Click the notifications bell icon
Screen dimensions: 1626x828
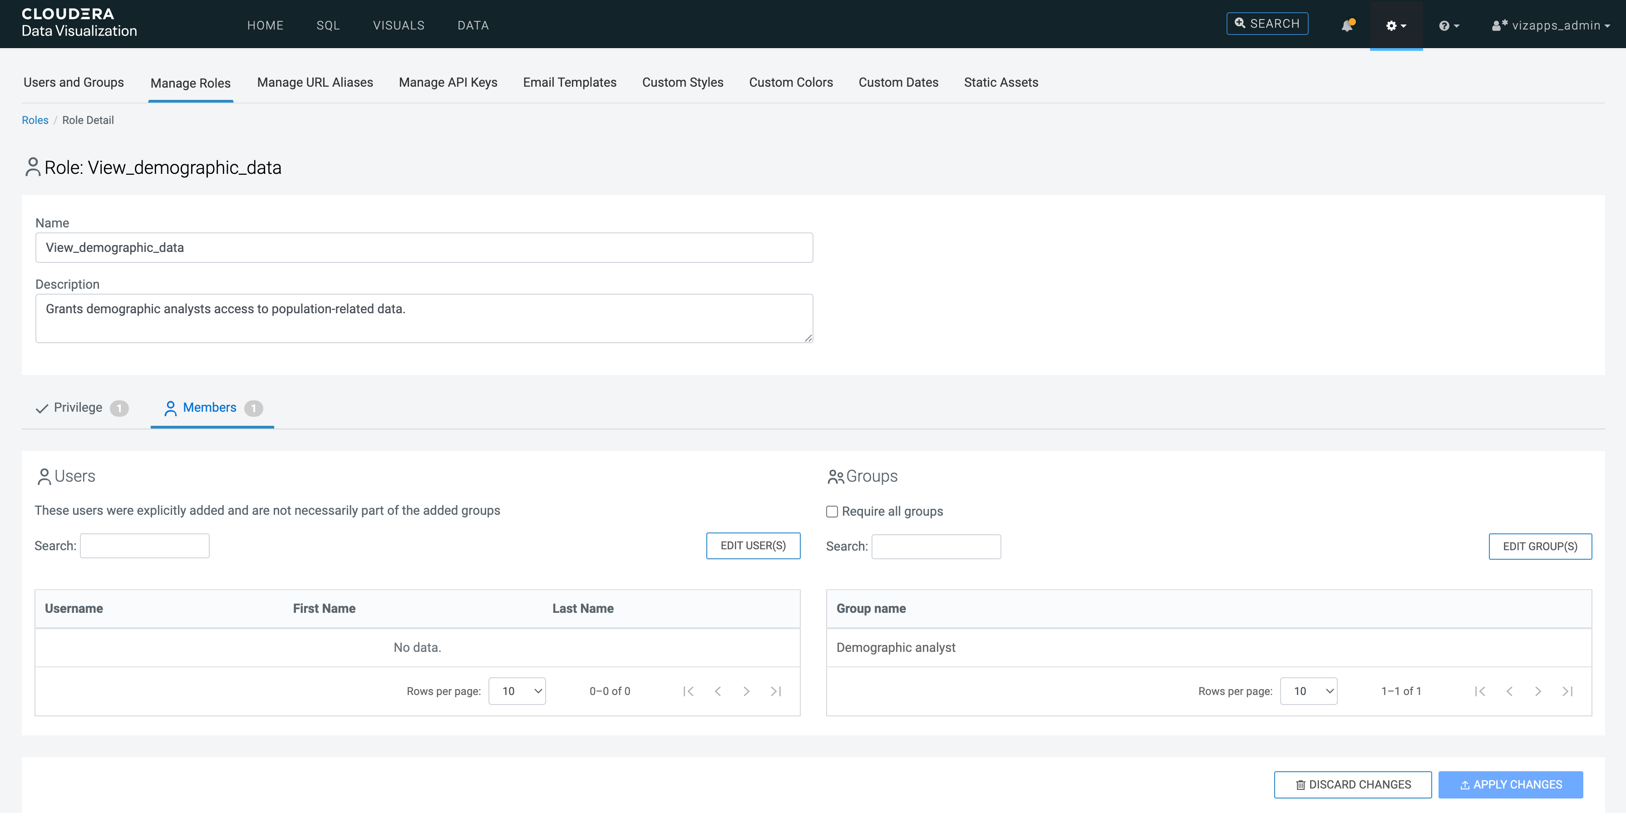[1346, 26]
